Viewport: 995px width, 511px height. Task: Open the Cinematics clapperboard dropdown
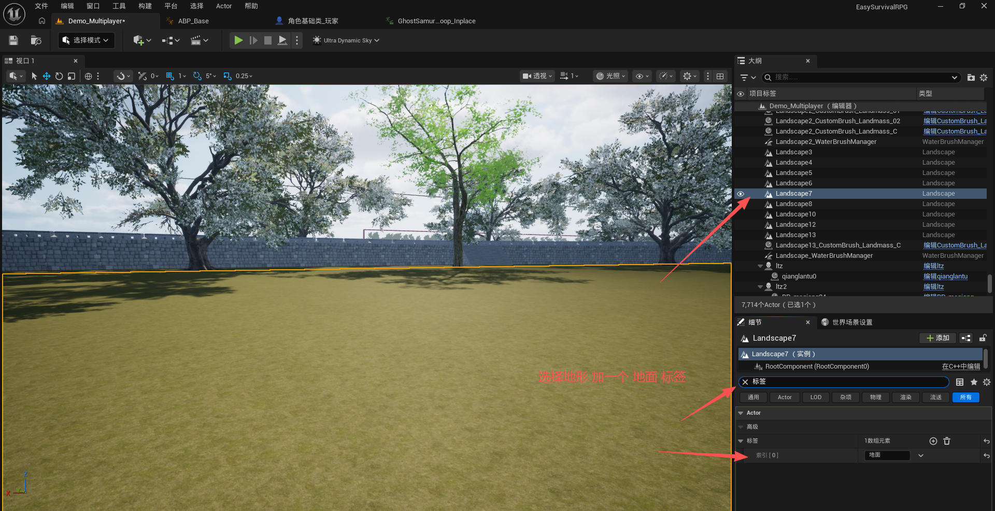200,40
